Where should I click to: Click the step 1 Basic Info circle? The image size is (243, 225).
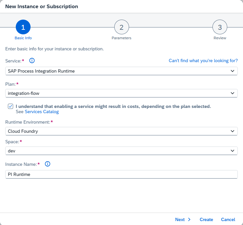tap(23, 27)
